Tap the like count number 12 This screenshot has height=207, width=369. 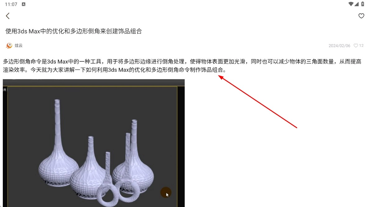pos(361,46)
